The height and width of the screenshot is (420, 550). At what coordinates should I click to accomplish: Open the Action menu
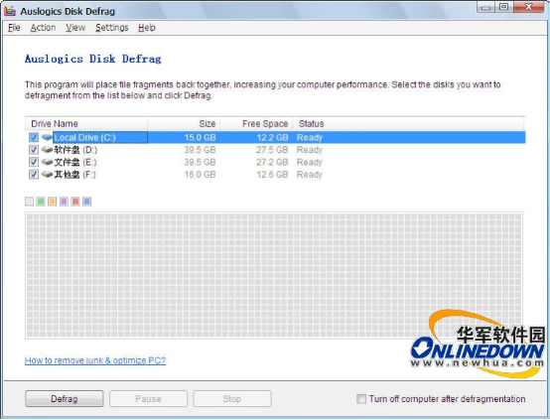43,28
